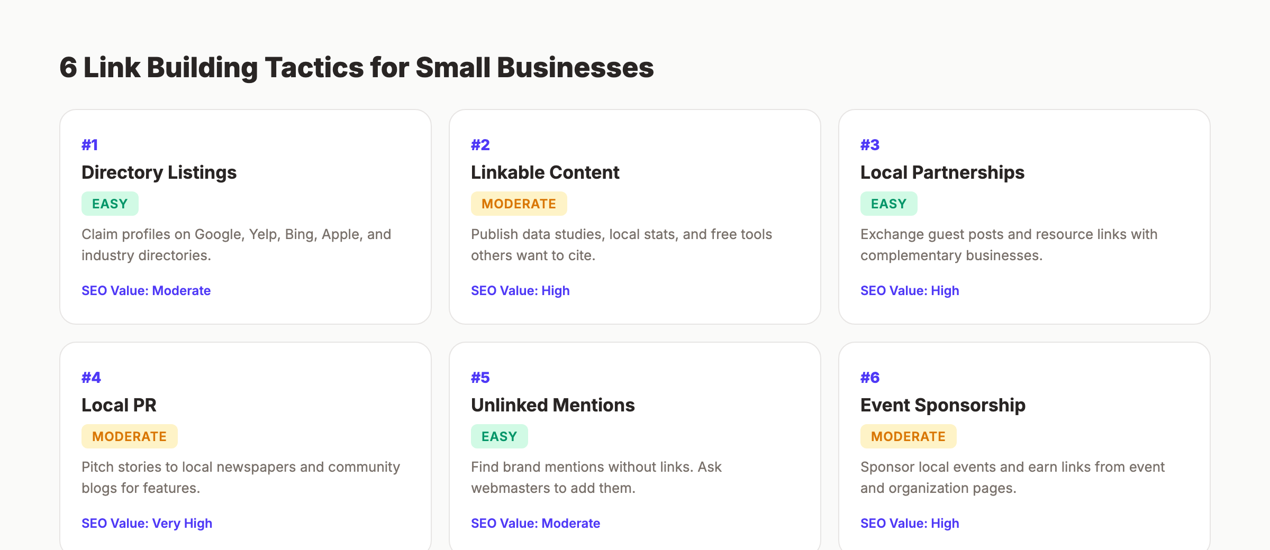Select the Event Sponsorship heading
Image resolution: width=1270 pixels, height=550 pixels.
942,405
